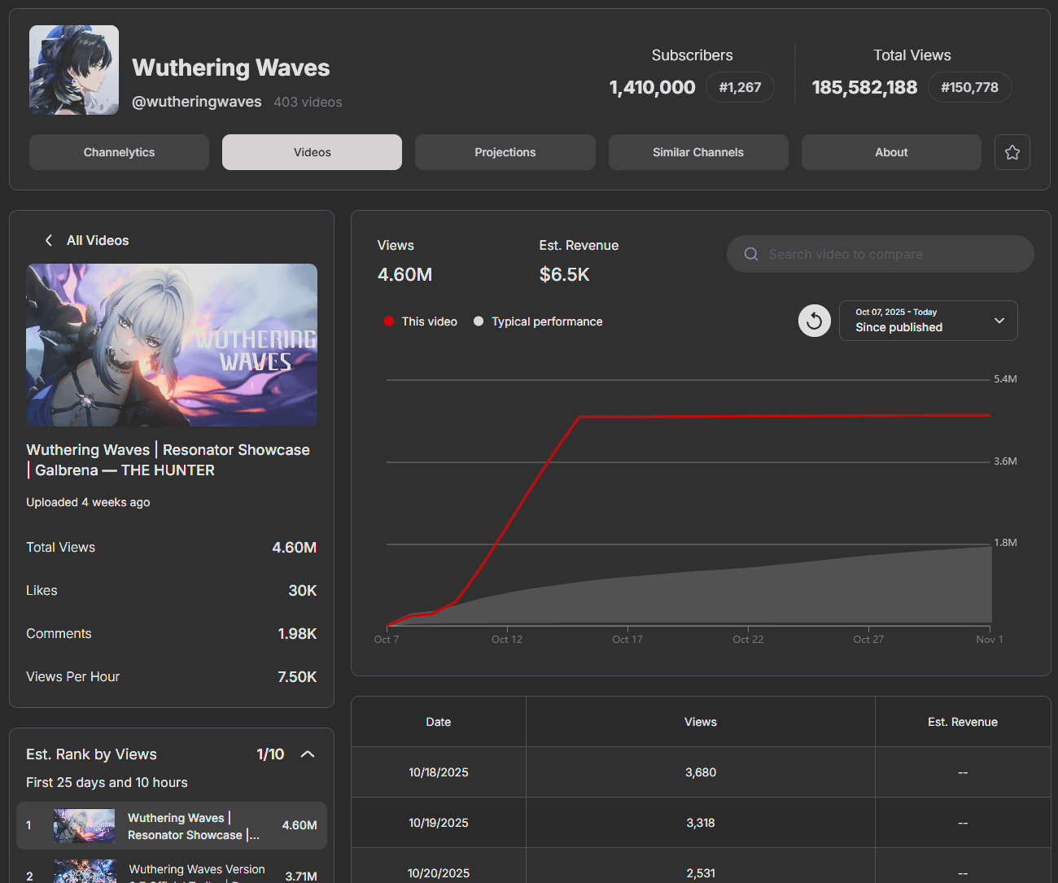Click the star favorite icon
Screen dimensions: 1058x883
[x=1012, y=152]
